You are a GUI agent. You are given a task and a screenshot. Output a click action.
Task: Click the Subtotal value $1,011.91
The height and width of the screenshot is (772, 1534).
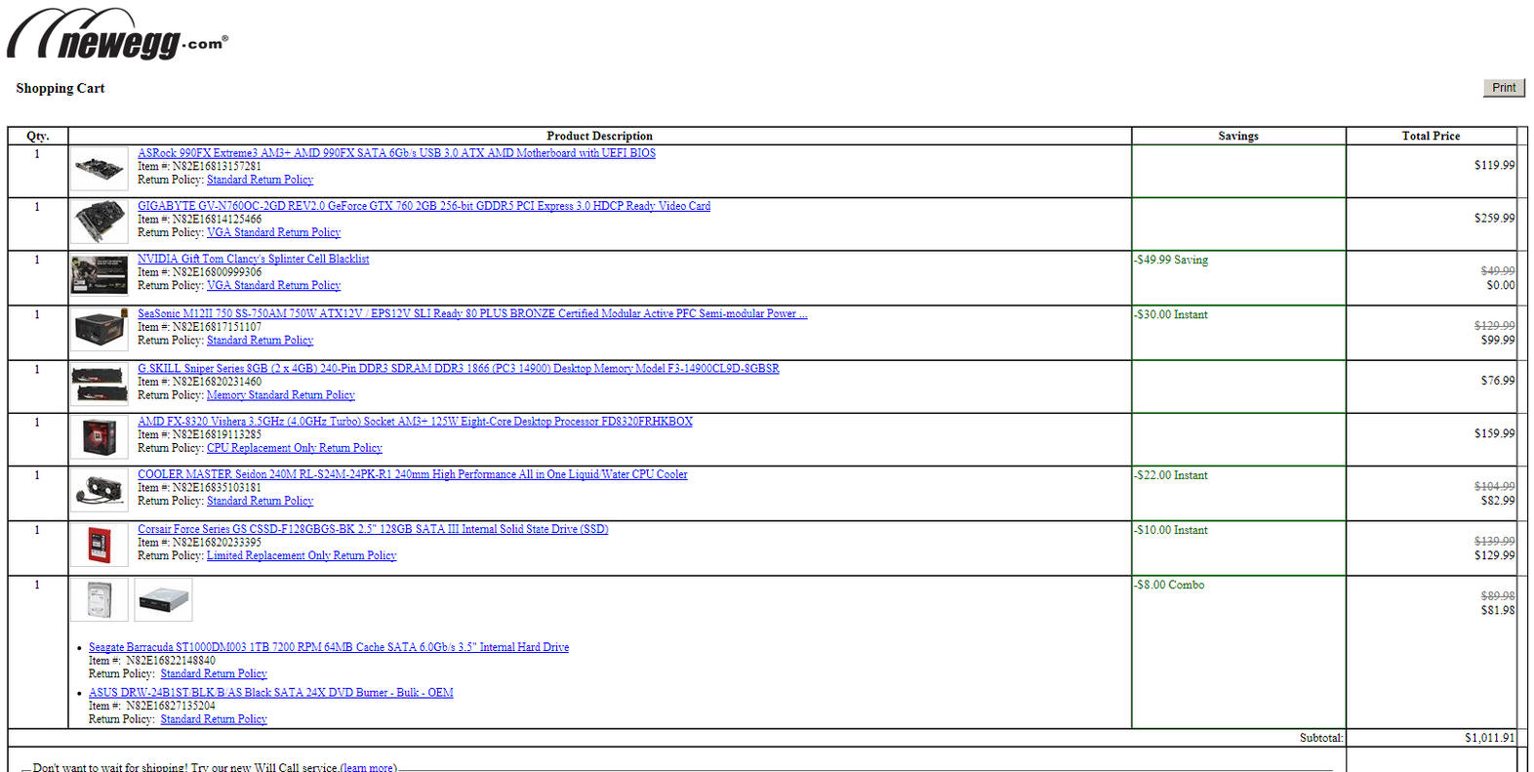(1489, 738)
